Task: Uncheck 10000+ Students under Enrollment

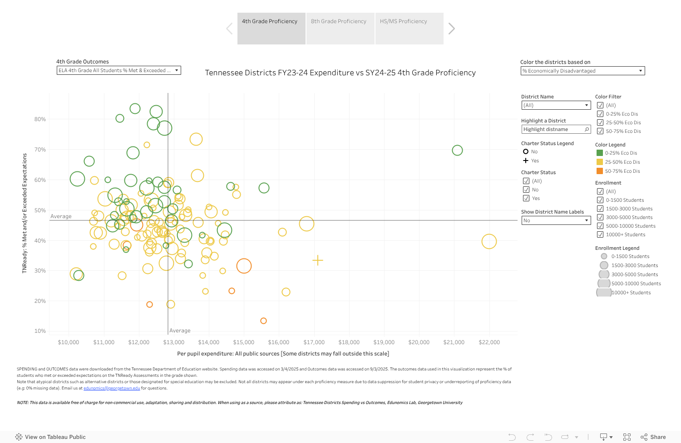Action: click(600, 234)
